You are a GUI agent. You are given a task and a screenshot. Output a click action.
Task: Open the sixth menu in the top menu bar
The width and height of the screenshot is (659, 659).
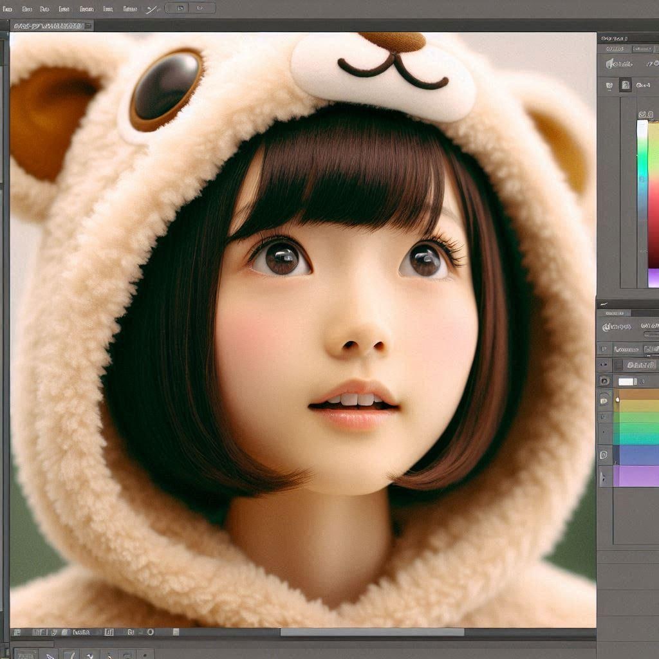(x=108, y=9)
